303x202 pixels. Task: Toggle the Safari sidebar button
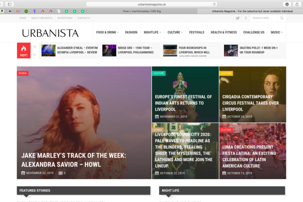pos(10,4)
